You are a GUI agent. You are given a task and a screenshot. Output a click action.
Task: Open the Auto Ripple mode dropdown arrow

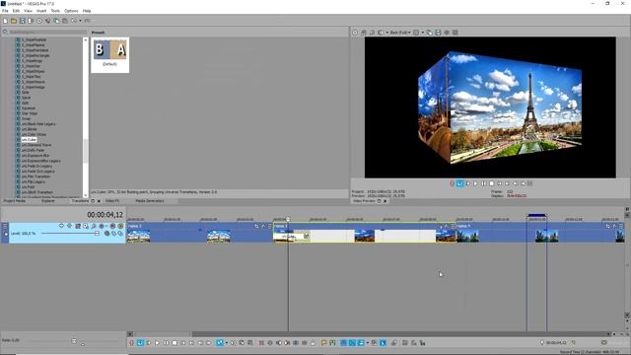pyautogui.click(x=368, y=343)
